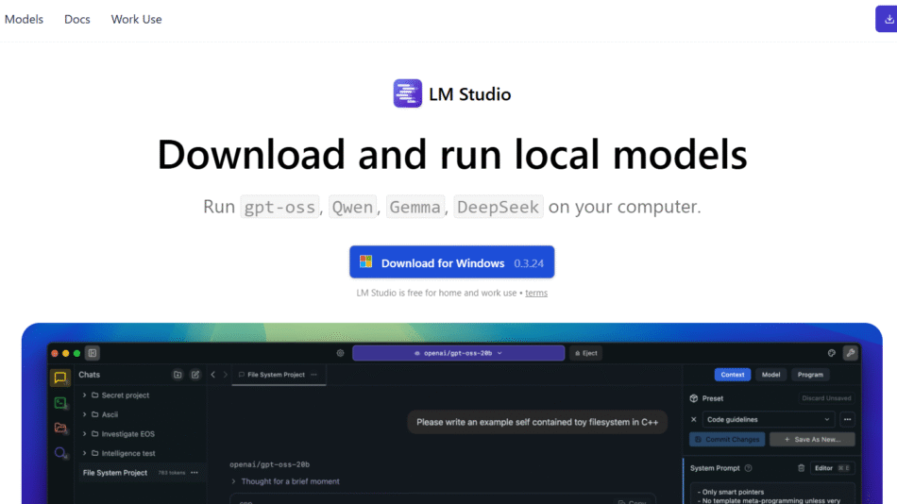This screenshot has height=504, width=897.
Task: Click the new folder icon beside Chats
Action: 178,375
